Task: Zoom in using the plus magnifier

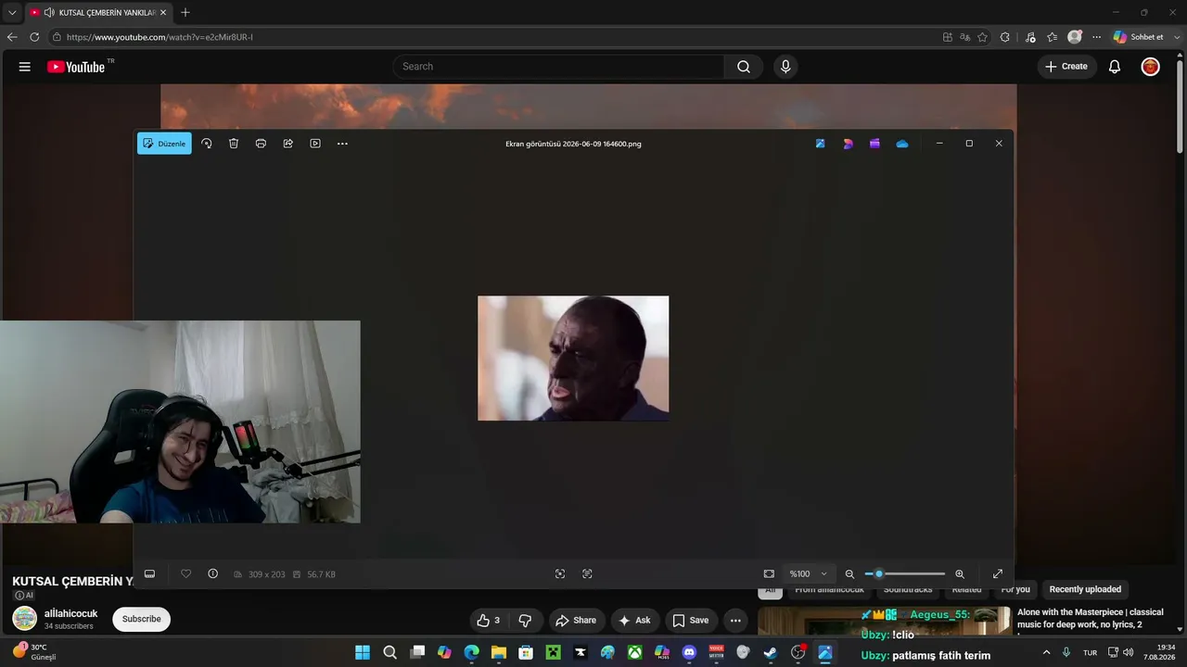Action: click(960, 574)
